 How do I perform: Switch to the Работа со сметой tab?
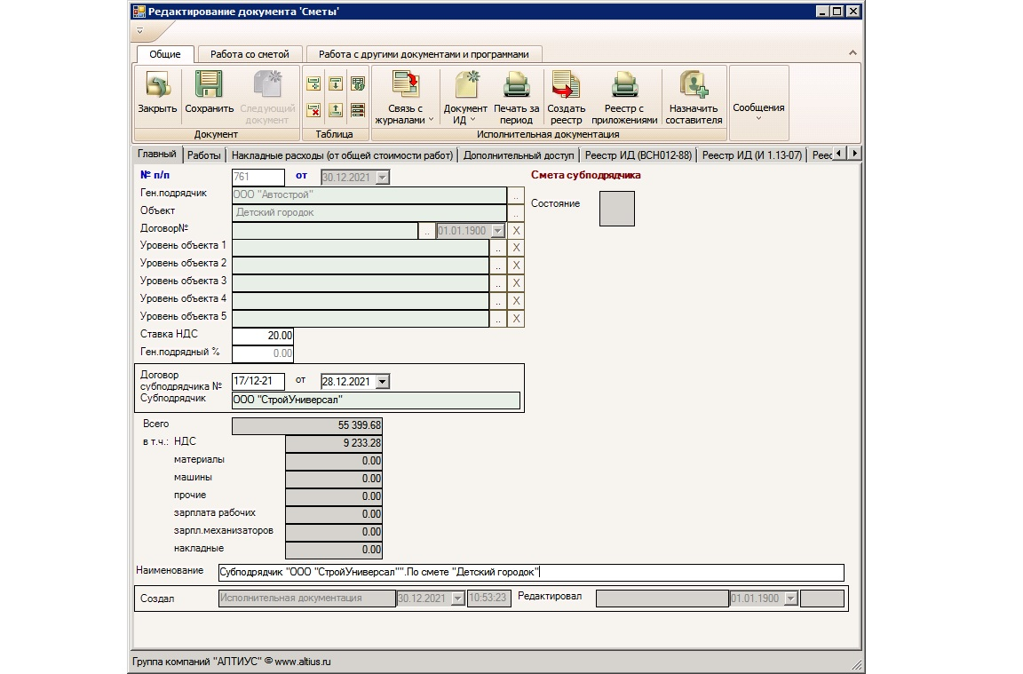point(250,54)
